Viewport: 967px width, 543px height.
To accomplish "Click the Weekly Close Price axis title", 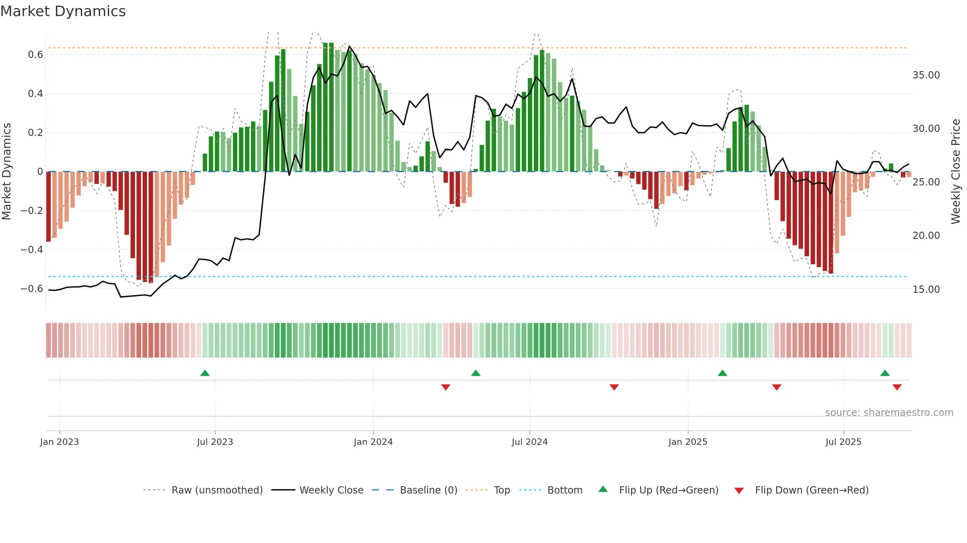I will pos(956,171).
